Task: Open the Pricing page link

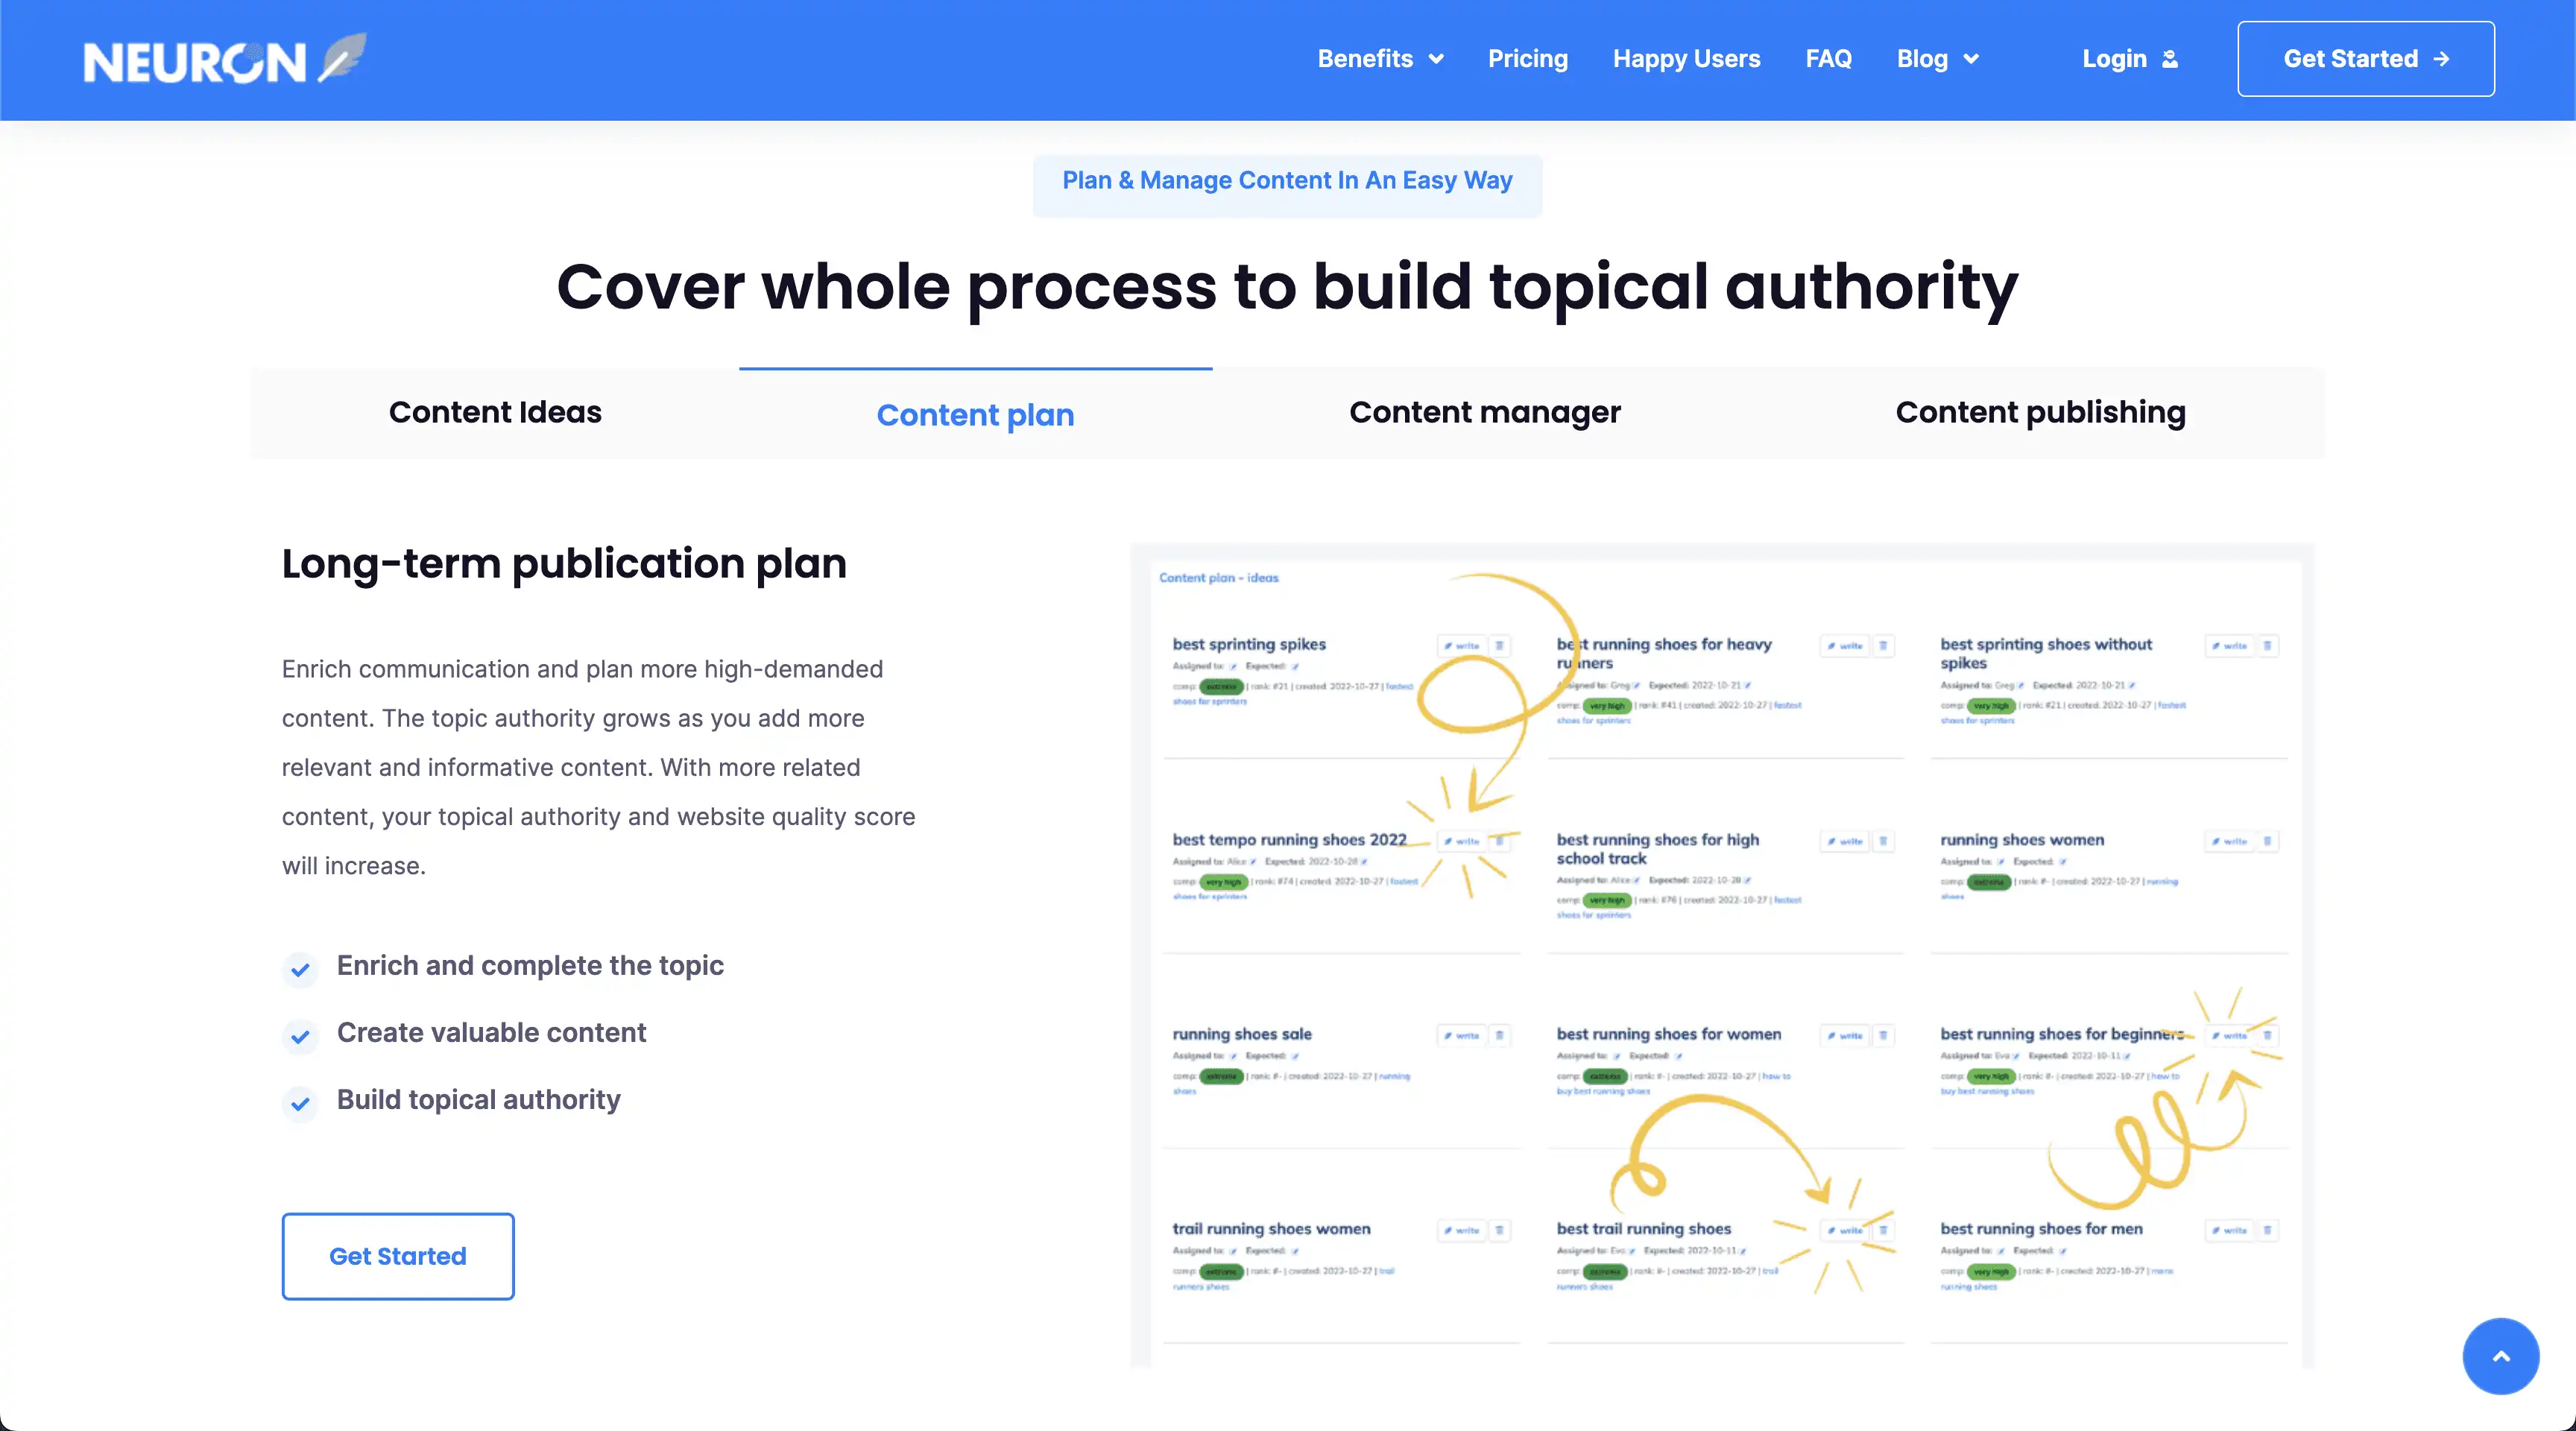Action: click(1527, 59)
